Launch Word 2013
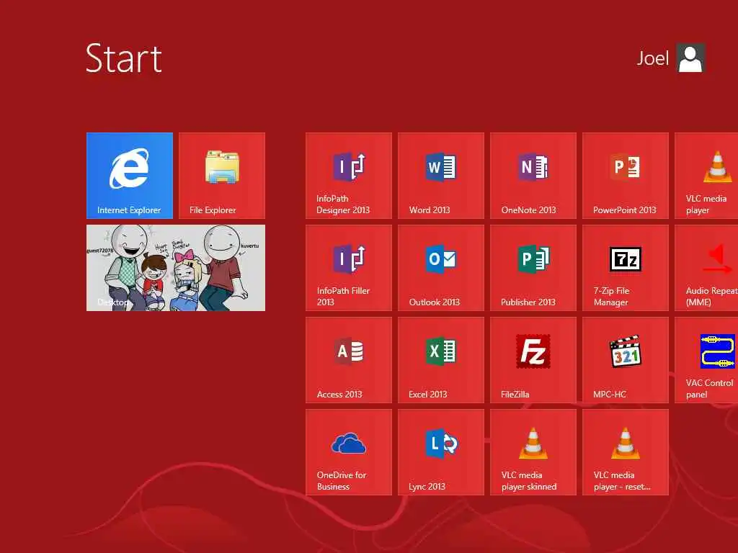 pos(440,176)
